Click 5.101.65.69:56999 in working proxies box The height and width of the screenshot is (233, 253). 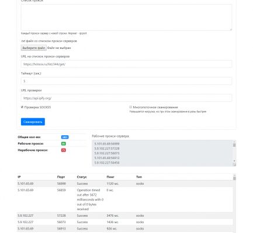107,144
